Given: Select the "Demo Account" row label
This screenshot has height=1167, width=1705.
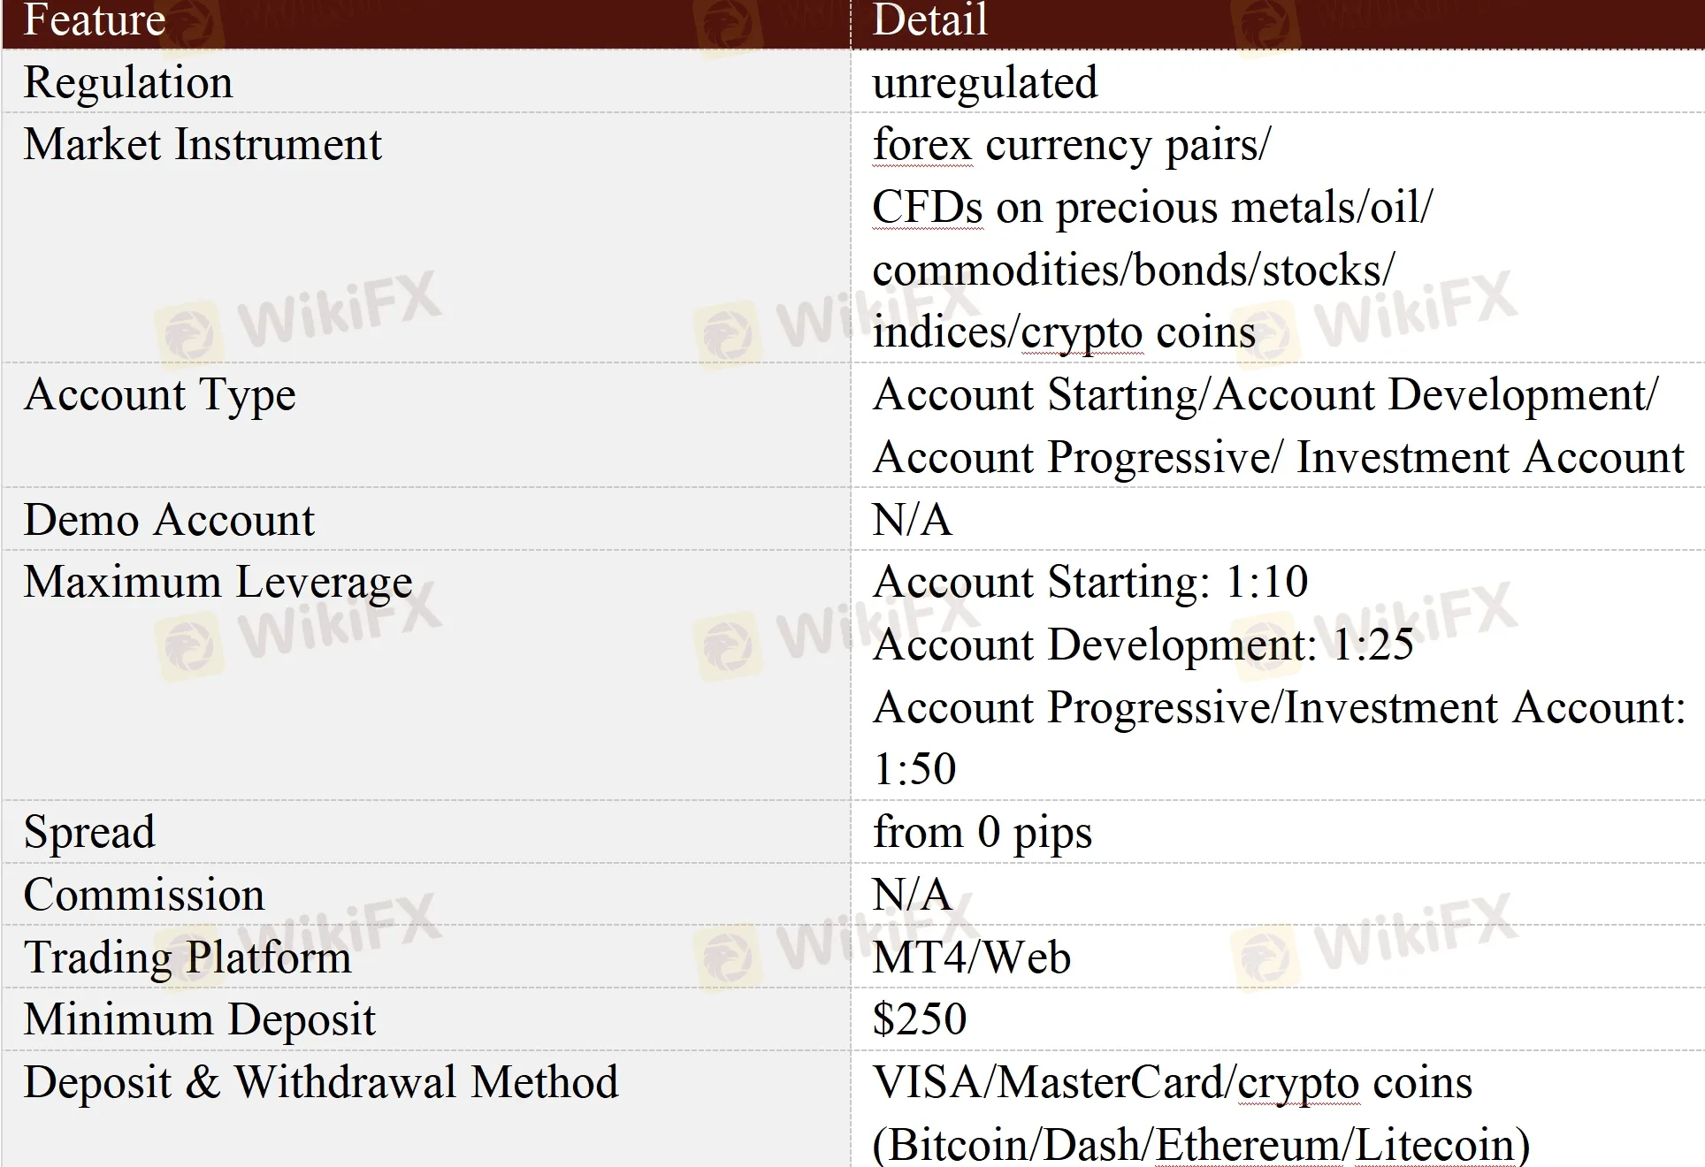Looking at the screenshot, I should 169,520.
